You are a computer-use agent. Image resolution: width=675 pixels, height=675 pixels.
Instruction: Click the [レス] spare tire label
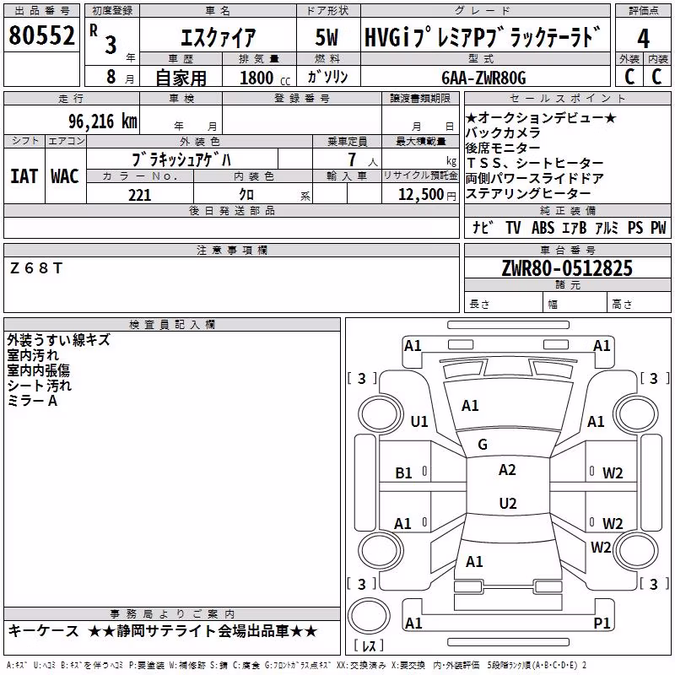[369, 645]
